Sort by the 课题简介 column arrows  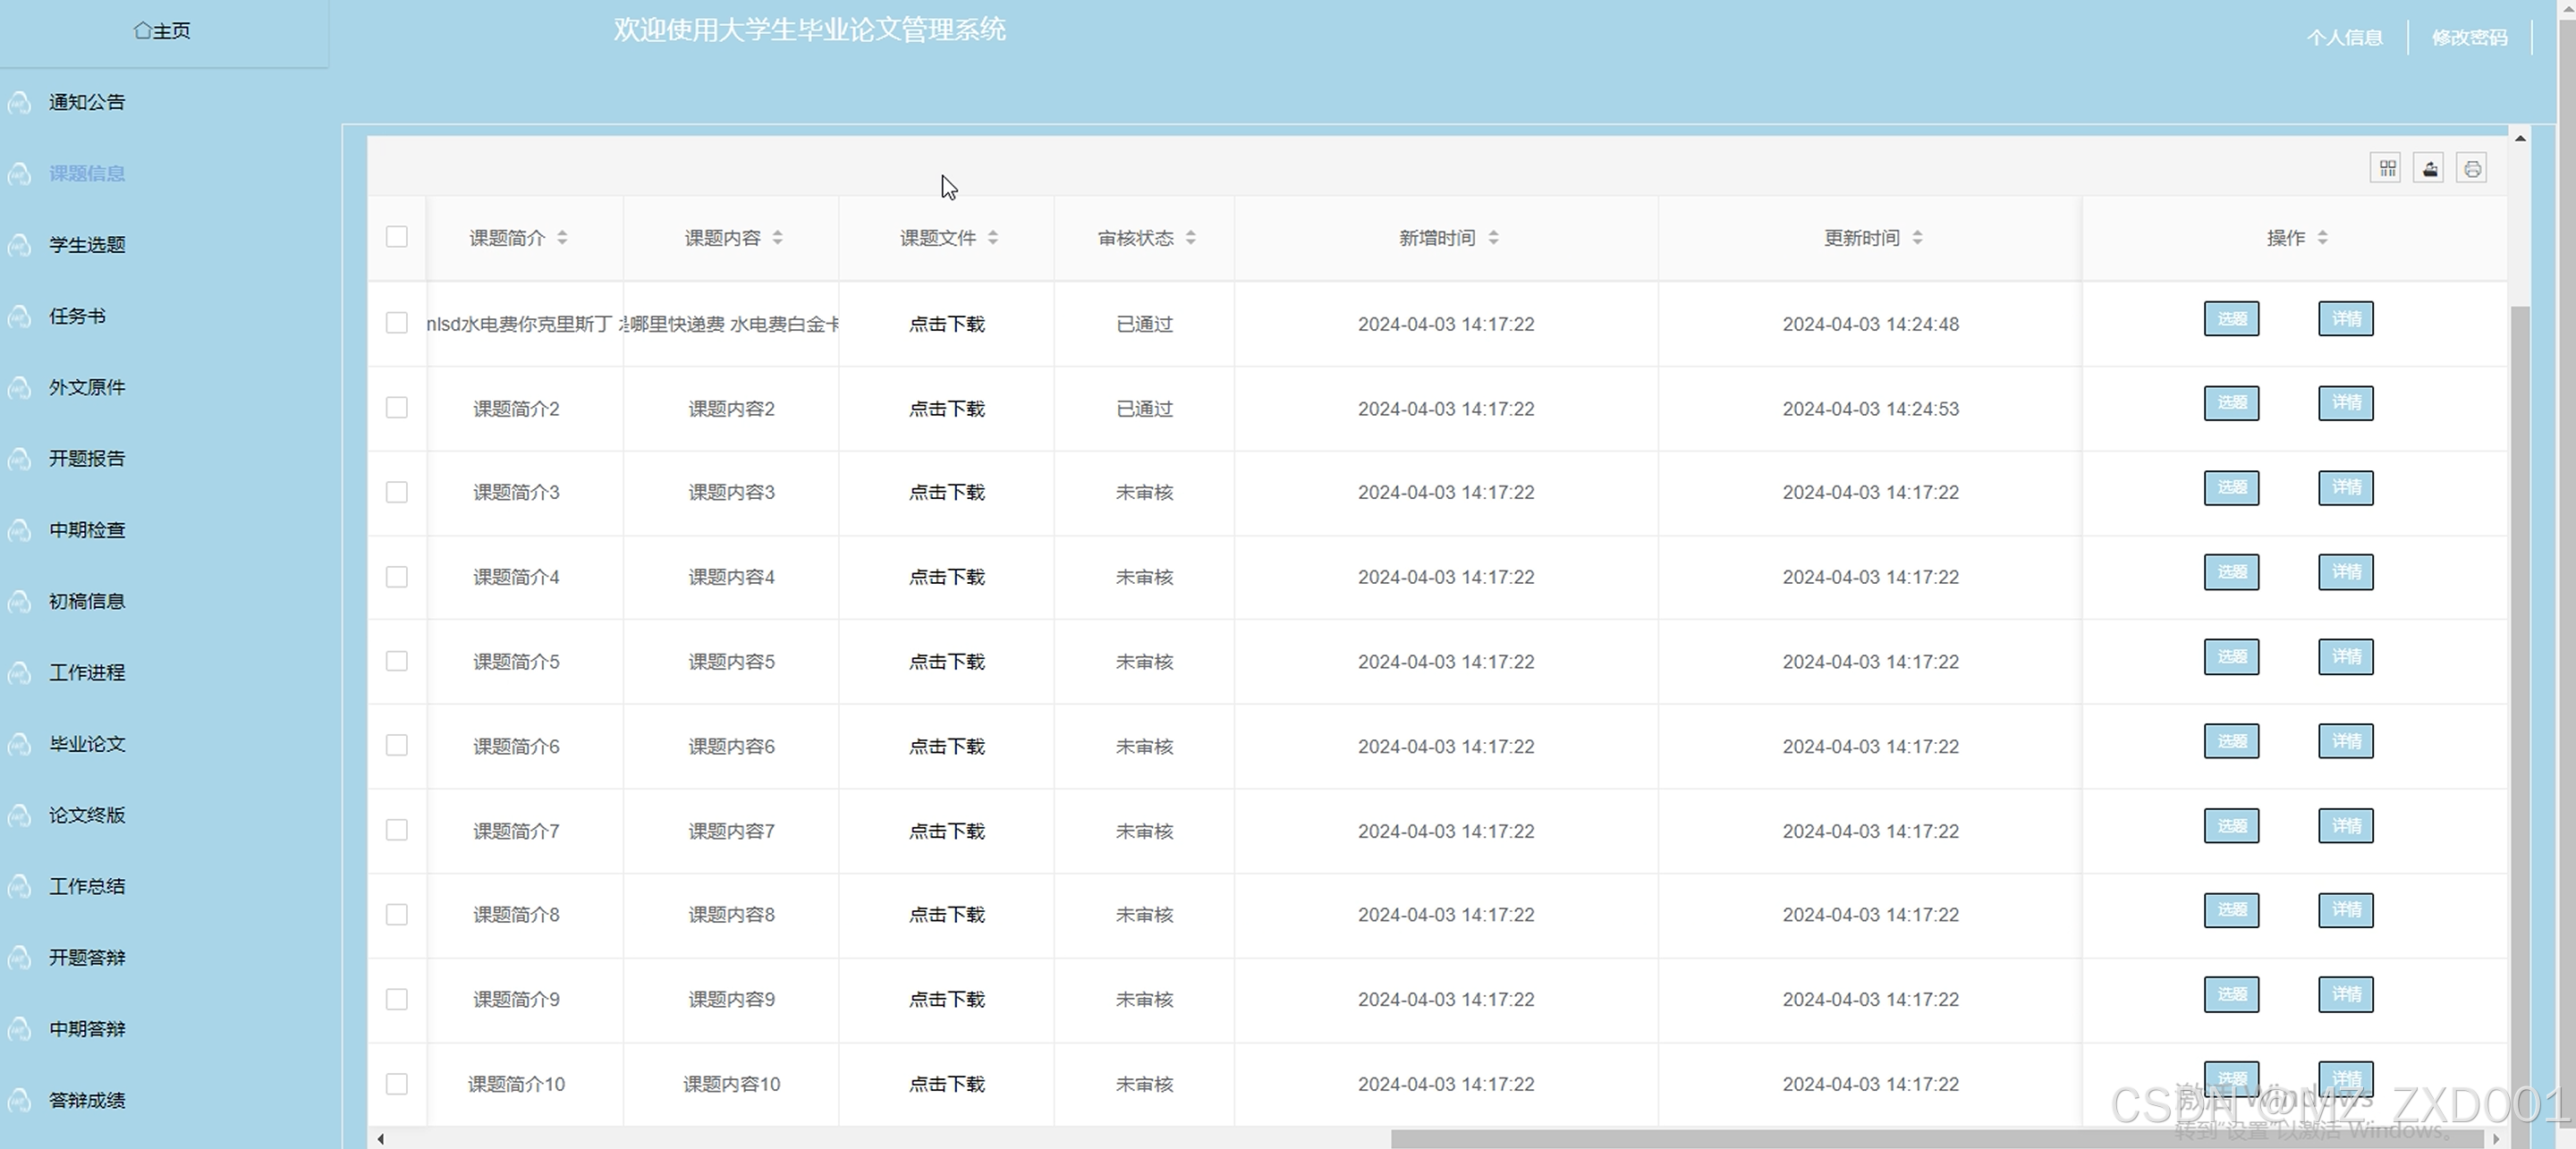click(x=562, y=238)
